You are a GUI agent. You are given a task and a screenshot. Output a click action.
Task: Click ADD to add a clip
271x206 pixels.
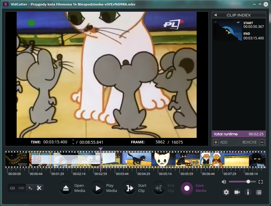(x=225, y=142)
